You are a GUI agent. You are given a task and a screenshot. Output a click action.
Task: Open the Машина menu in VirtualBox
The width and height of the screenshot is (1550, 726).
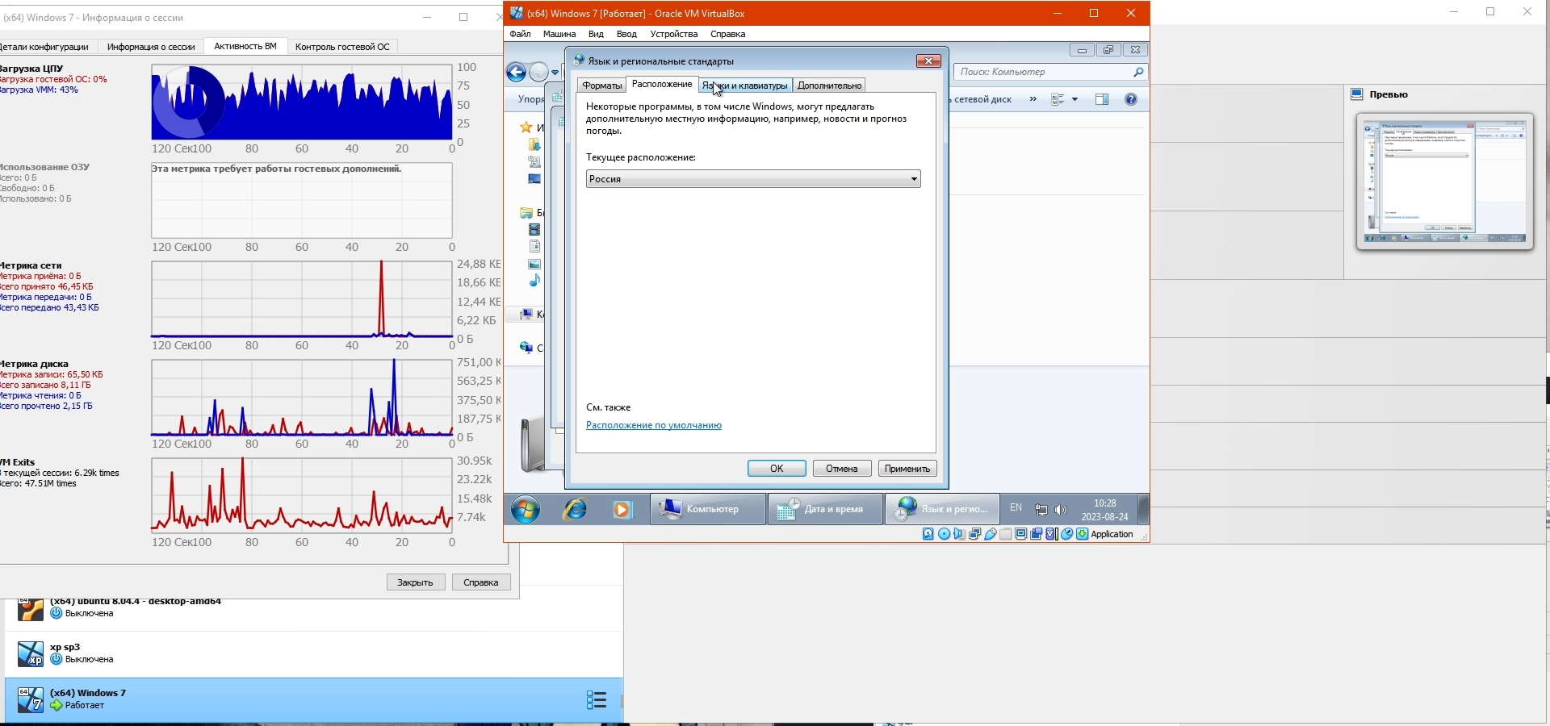pos(559,34)
